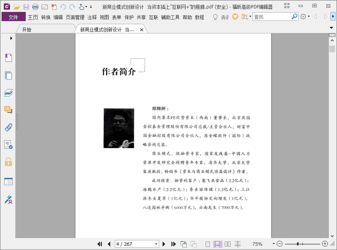Open the Attachments paperclip panel
The height and width of the screenshot is (250, 337).
coord(8,127)
